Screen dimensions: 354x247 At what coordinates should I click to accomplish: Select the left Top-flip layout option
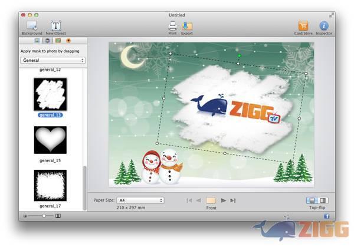click(x=312, y=200)
